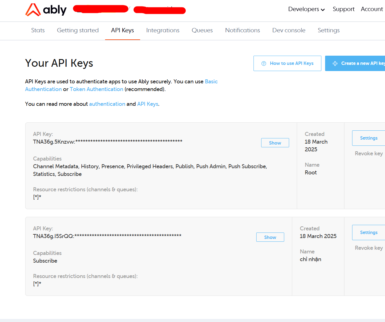Show the chỉ nhận API key
Screen dimensions: 385x322
point(270,237)
